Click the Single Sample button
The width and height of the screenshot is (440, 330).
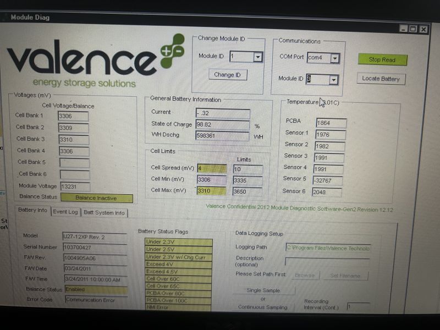263,290
